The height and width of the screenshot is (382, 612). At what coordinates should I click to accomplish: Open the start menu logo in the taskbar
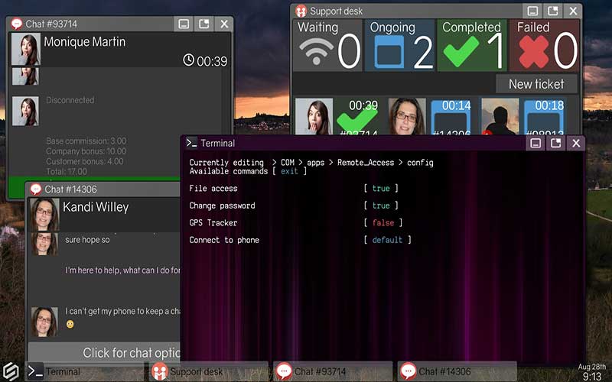click(11, 370)
